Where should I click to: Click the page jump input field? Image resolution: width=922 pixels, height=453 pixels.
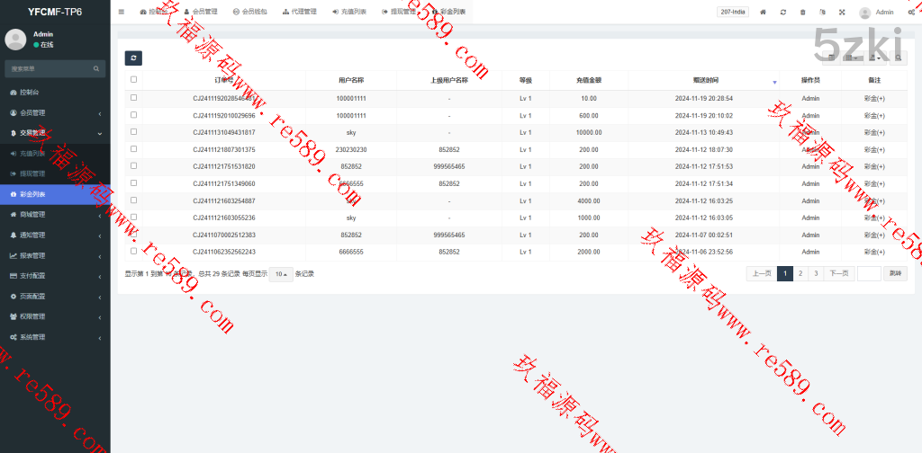point(869,274)
